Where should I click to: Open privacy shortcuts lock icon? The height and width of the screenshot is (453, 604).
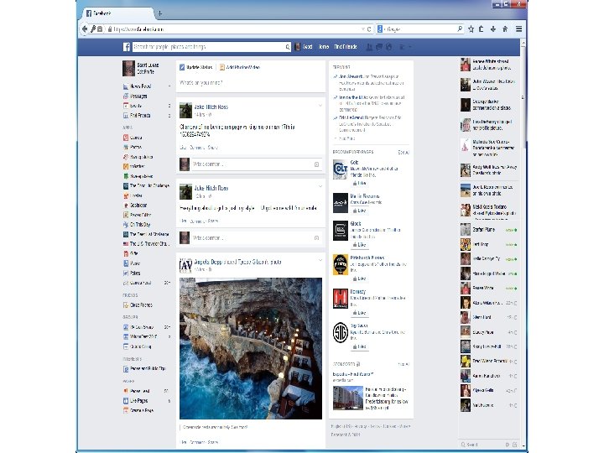click(402, 47)
